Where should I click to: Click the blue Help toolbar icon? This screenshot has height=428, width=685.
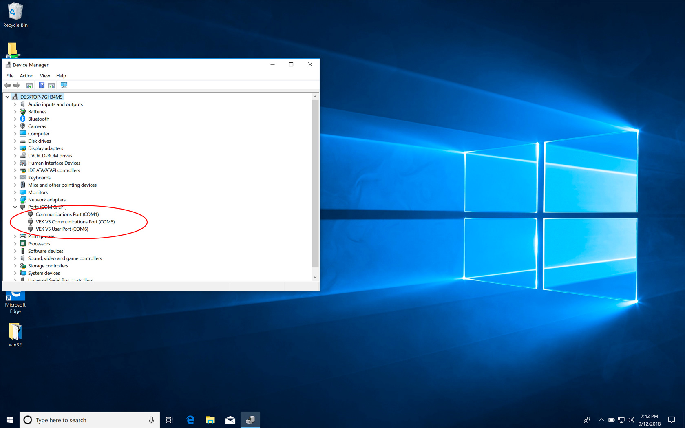[x=42, y=86]
